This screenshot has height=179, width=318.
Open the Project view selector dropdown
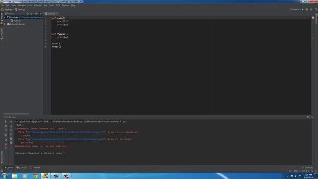pyautogui.click(x=13, y=14)
